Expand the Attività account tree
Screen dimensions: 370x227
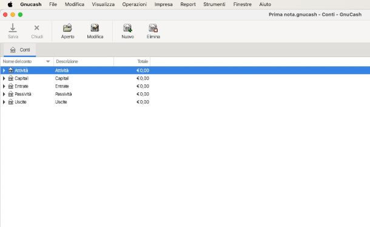click(x=4, y=70)
